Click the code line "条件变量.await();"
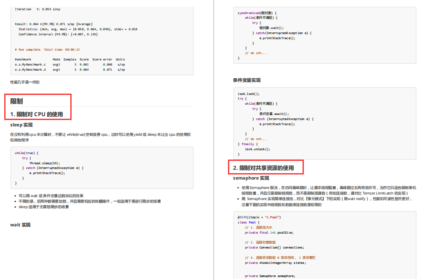Screen dimensions: 424x280 274,114
